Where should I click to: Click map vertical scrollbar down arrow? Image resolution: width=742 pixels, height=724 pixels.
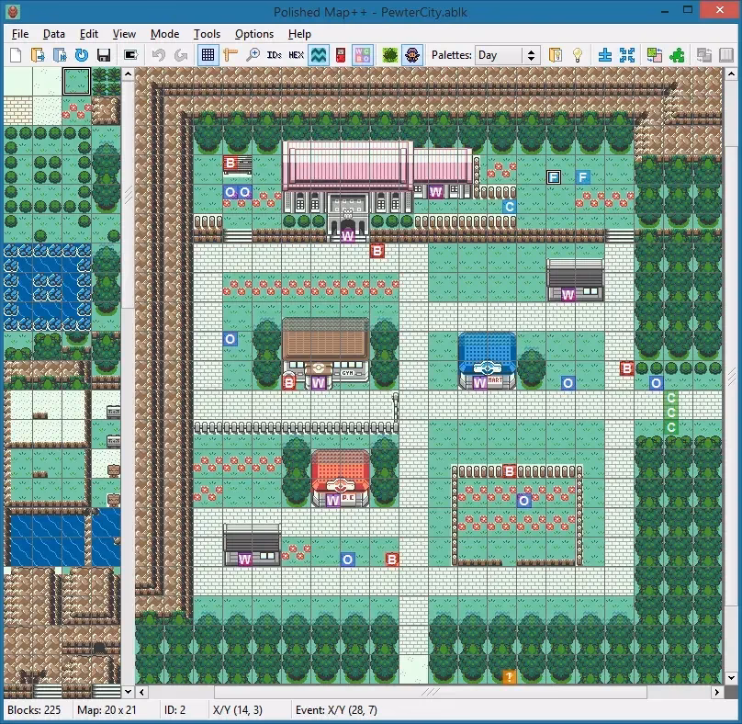731,677
